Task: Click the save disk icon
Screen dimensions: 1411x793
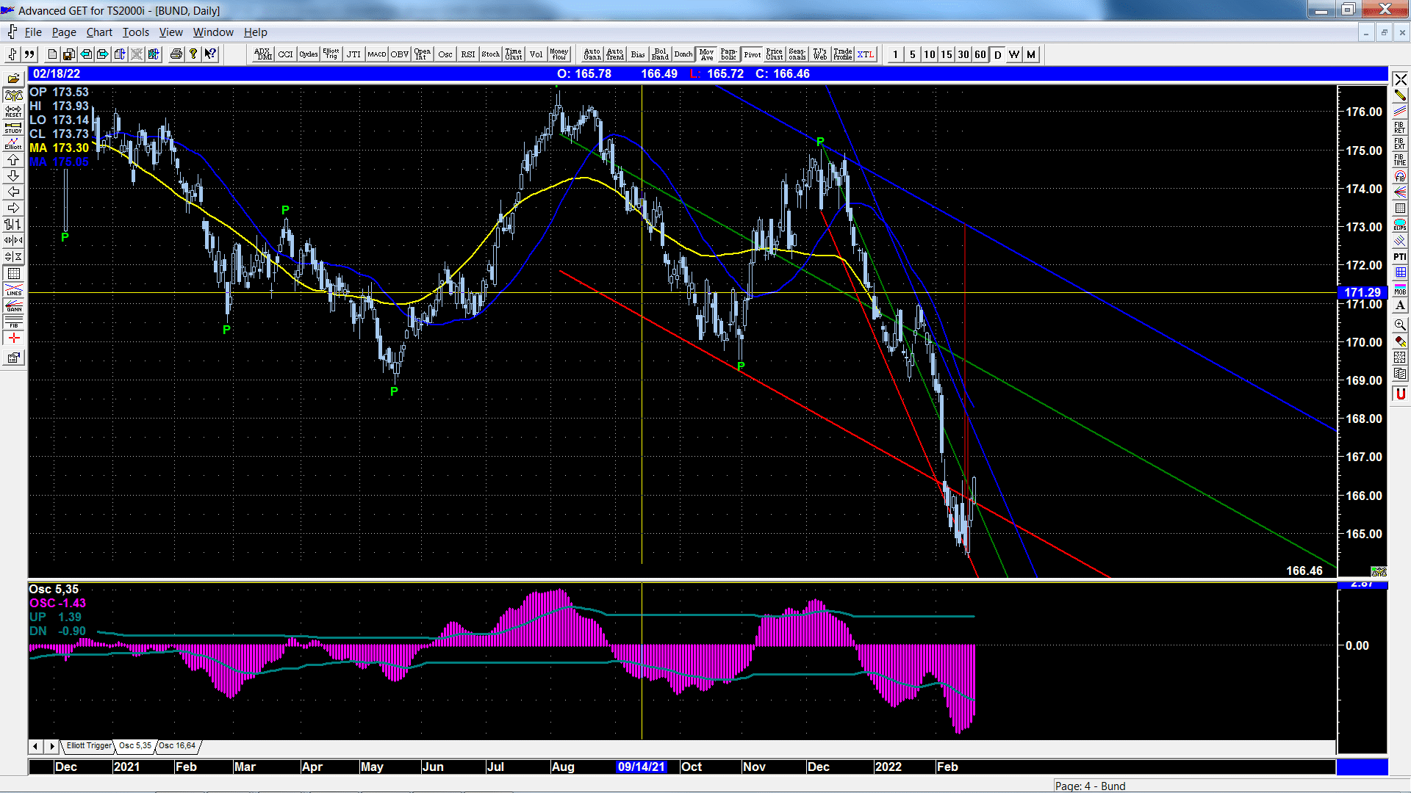Action: point(69,54)
